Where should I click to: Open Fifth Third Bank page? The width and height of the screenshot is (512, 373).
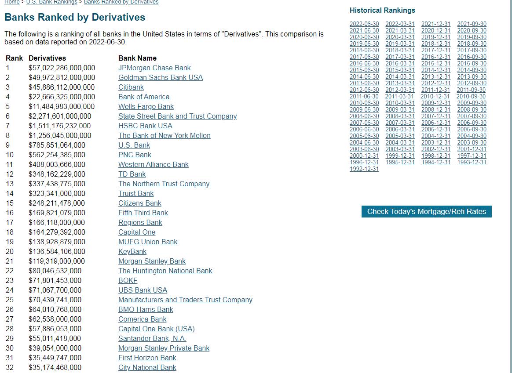point(143,213)
